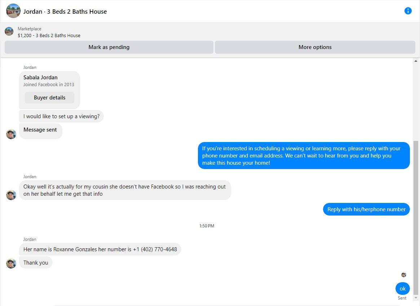
Task: Click the conversation title Jordan 3 Beds
Action: pos(65,12)
